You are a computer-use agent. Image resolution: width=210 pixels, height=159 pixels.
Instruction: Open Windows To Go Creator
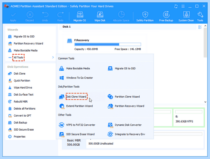click(x=79, y=78)
